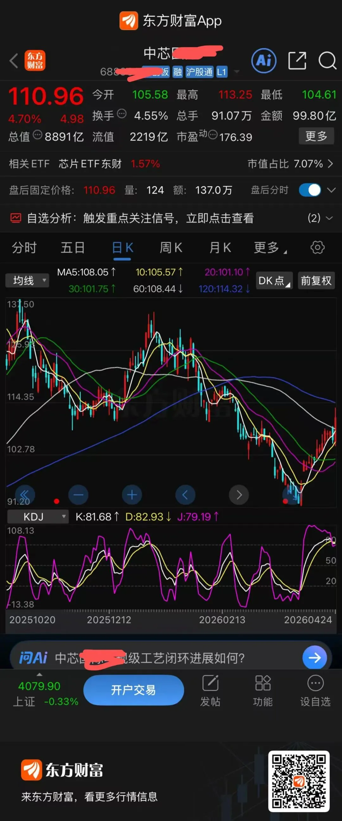Tap the 更多 quote details button
Image resolution: width=342 pixels, height=821 pixels.
316,136
